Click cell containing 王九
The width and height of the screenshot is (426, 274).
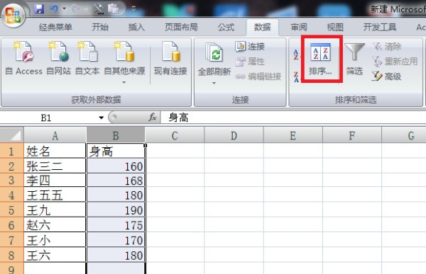[55, 210]
